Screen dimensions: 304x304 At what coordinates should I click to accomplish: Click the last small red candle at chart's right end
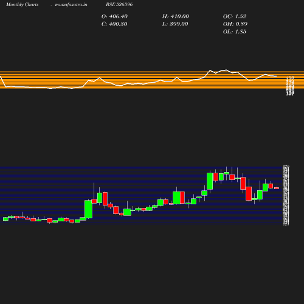point(277,188)
